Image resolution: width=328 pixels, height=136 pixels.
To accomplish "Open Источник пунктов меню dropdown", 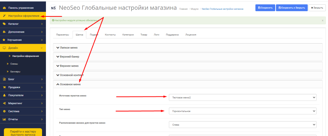I will coord(242,97).
